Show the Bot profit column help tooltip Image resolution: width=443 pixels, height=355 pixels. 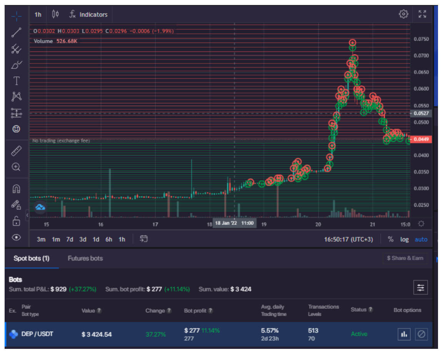pos(210,310)
